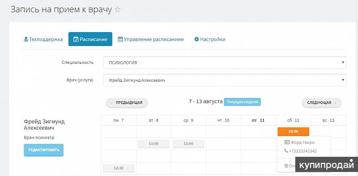
Task: Open the Техподдержка tab
Action: click(43, 39)
